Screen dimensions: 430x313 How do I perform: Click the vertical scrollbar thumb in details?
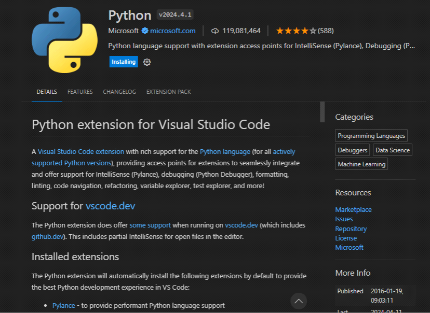322,111
